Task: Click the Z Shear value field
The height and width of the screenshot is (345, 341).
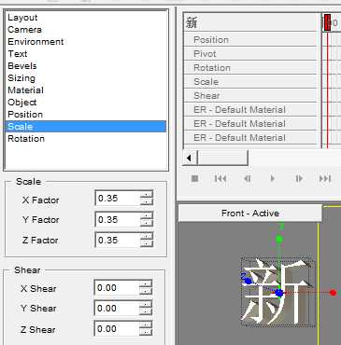Action: 117,329
